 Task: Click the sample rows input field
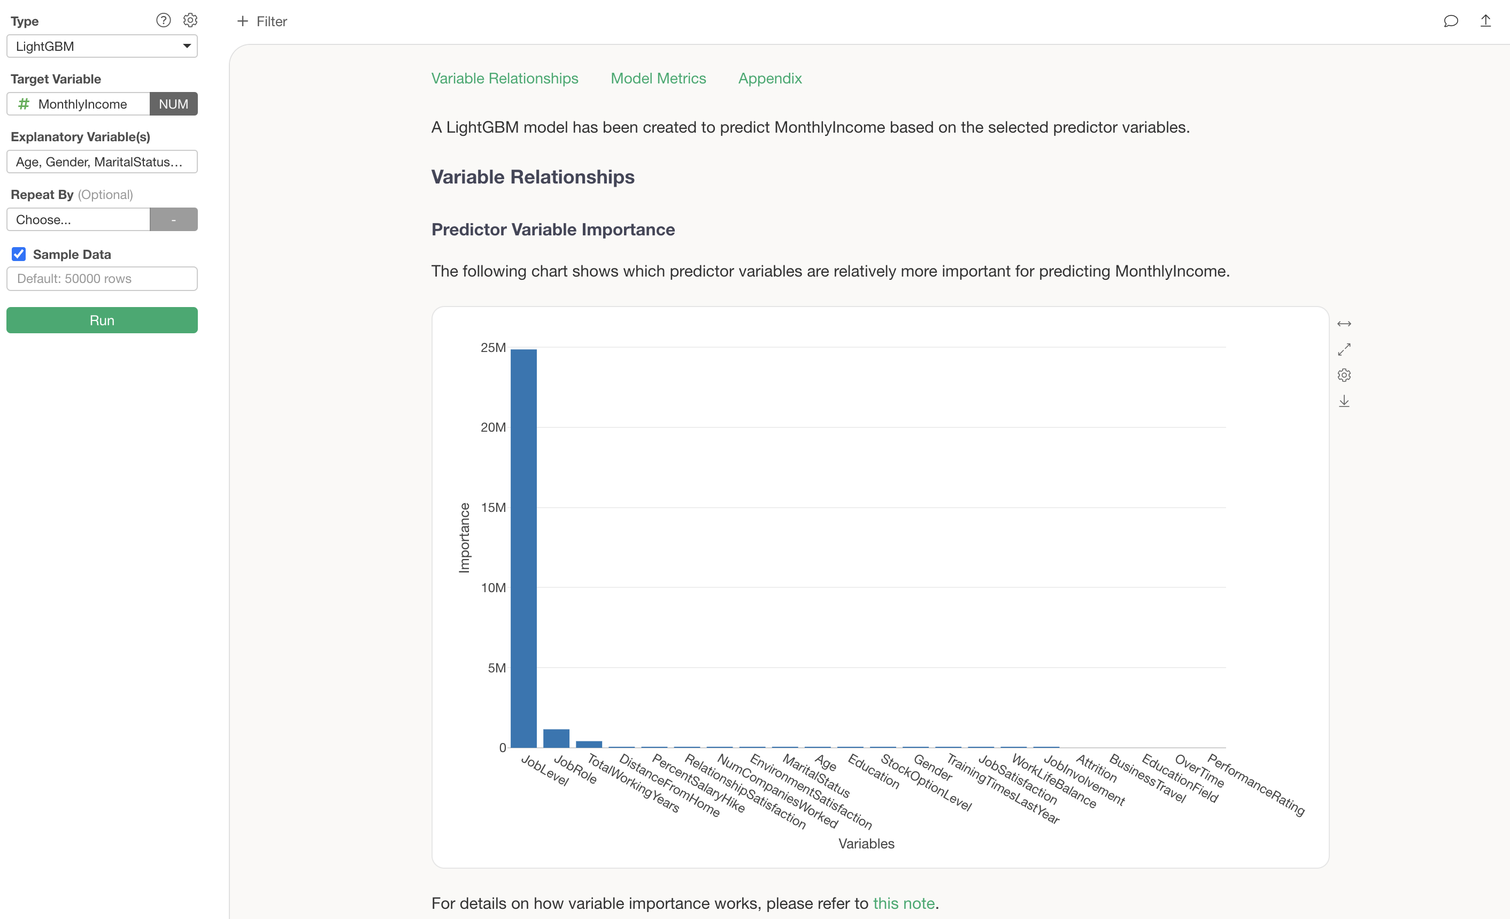click(102, 279)
